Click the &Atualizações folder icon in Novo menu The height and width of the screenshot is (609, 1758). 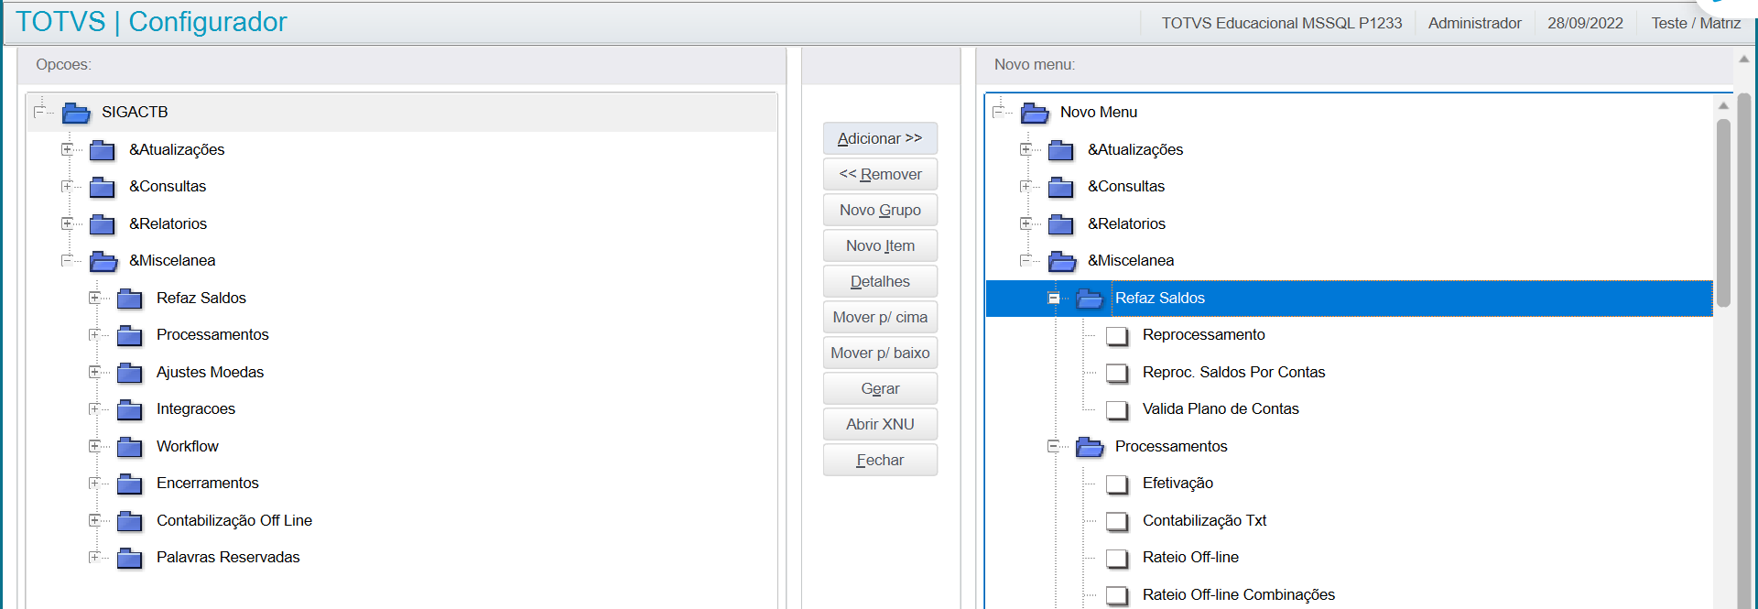tap(1061, 150)
